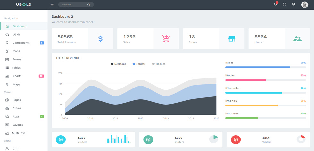Click the Components badge showing 6

point(42,43)
